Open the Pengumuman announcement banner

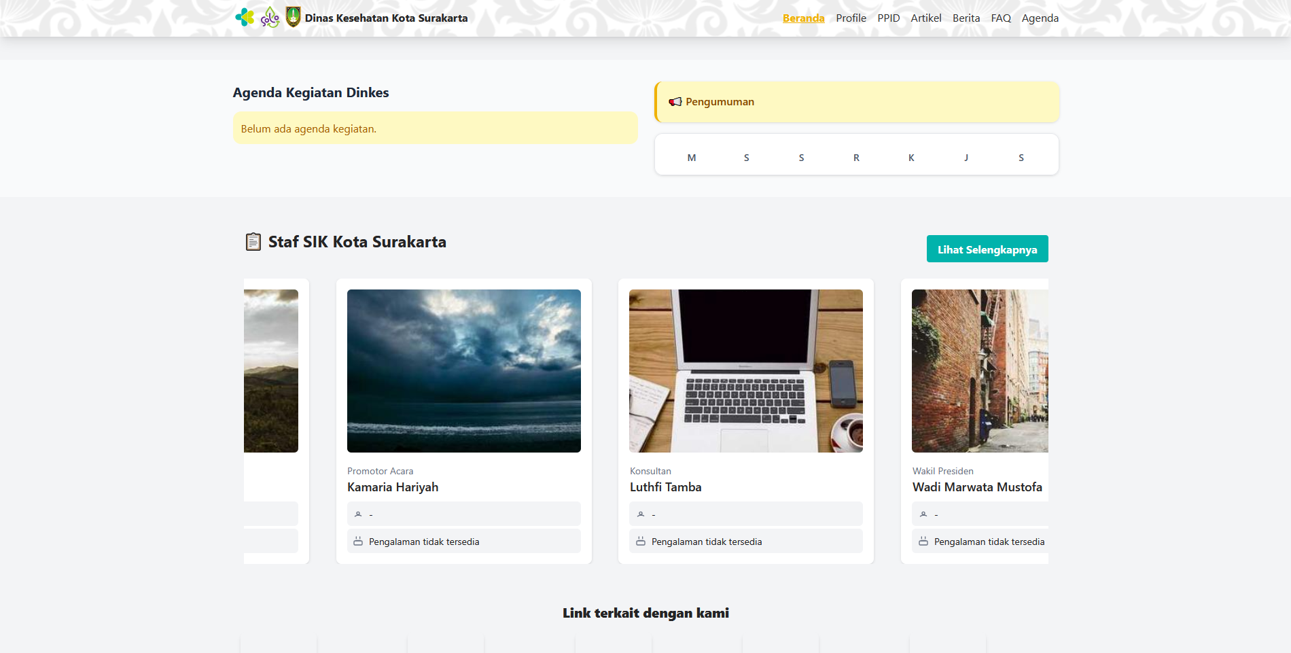[857, 102]
